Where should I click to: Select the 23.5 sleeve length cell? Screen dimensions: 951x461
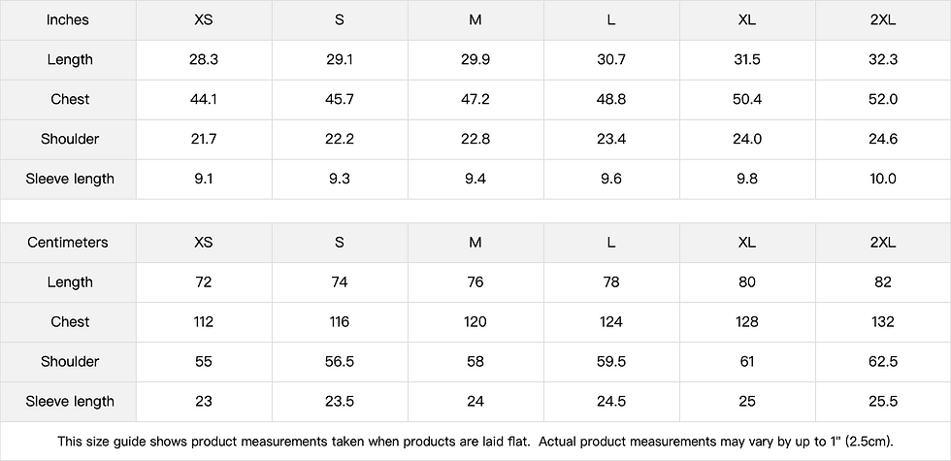pos(340,401)
